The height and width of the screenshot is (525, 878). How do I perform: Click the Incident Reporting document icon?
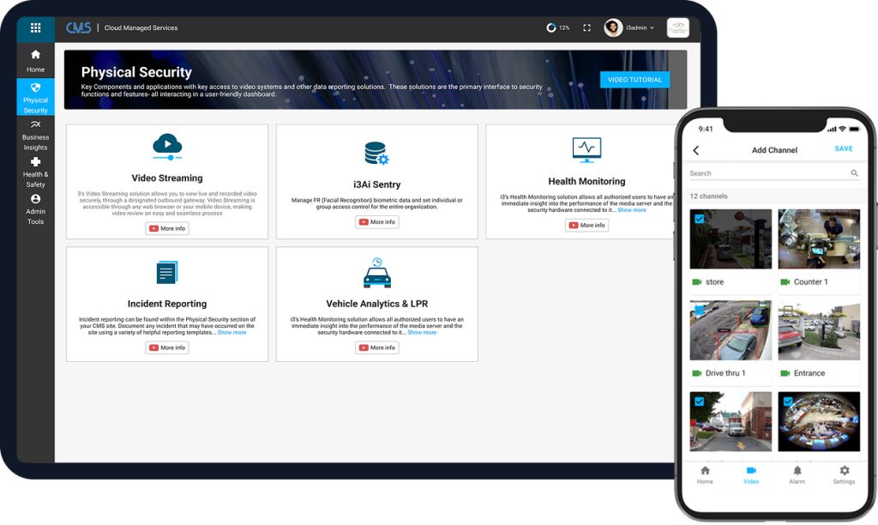[166, 272]
